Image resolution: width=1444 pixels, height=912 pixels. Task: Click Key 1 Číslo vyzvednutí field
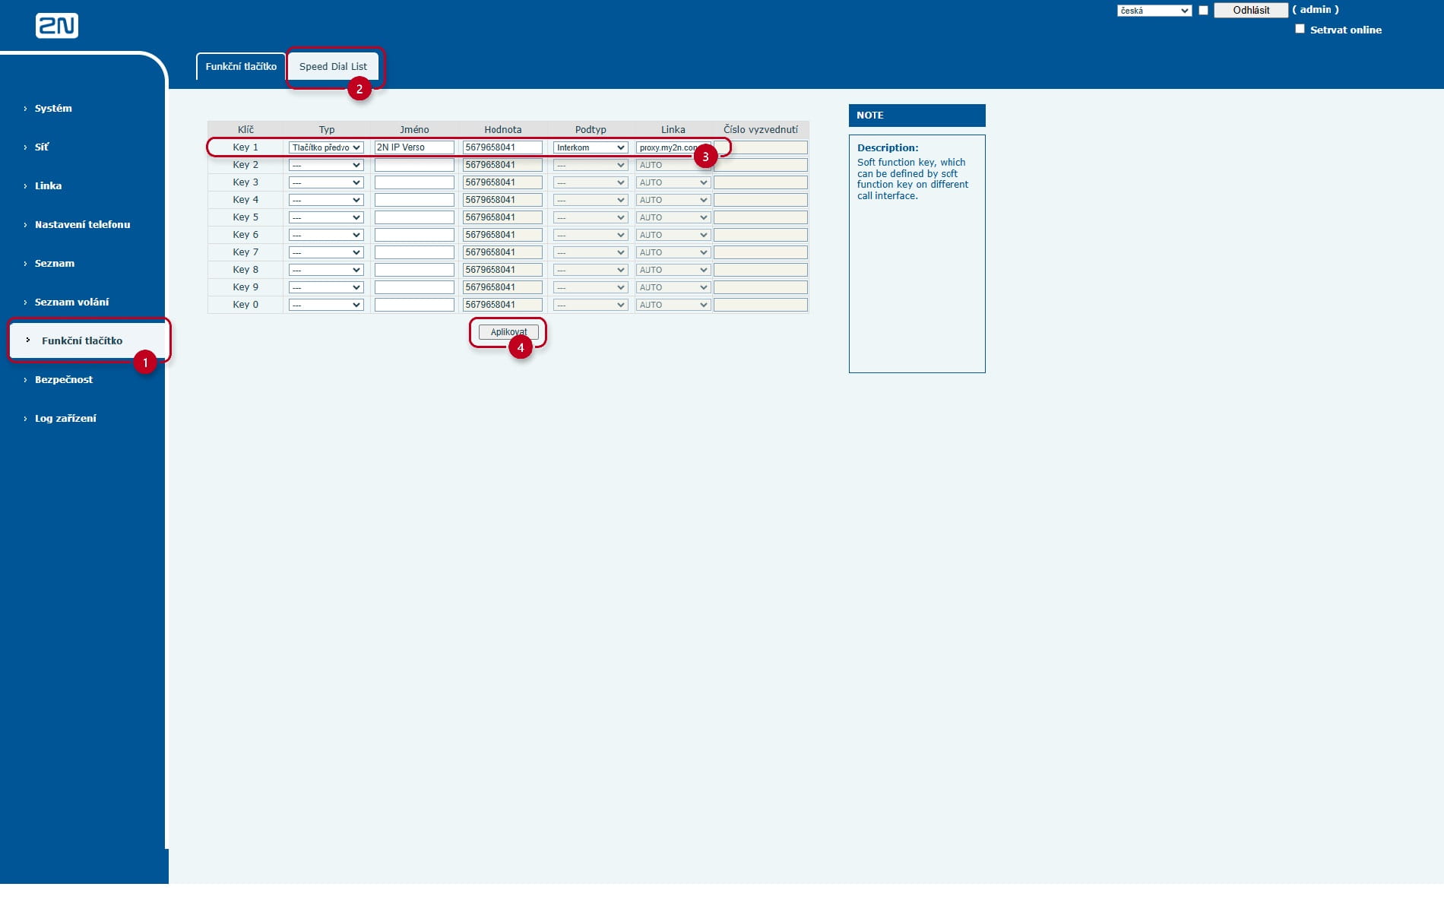[x=761, y=147]
